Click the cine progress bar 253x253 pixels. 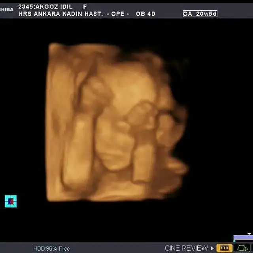pyautogui.click(x=243, y=237)
